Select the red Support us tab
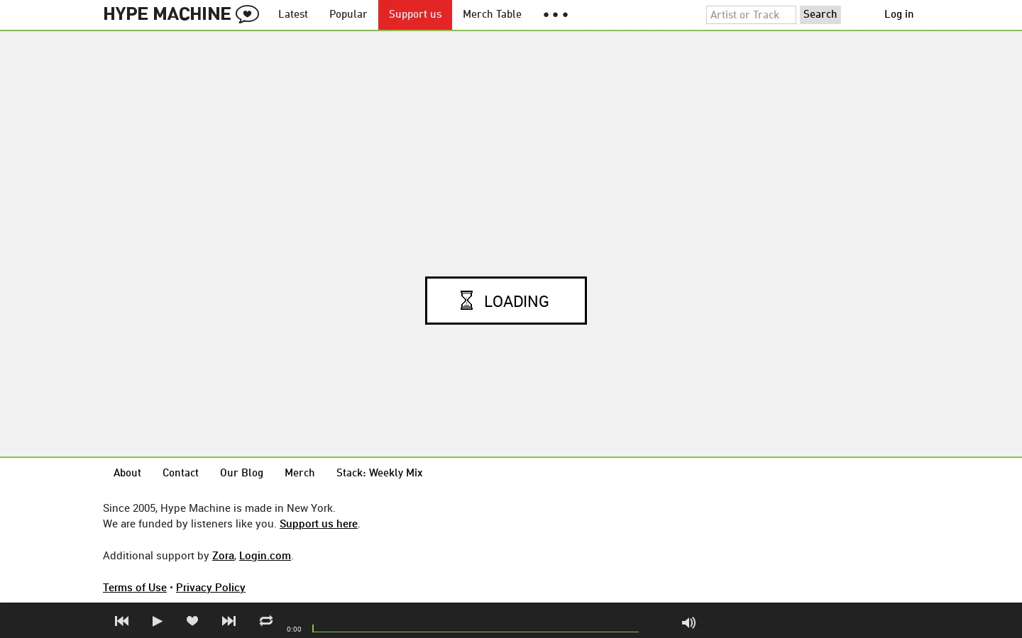 415,15
